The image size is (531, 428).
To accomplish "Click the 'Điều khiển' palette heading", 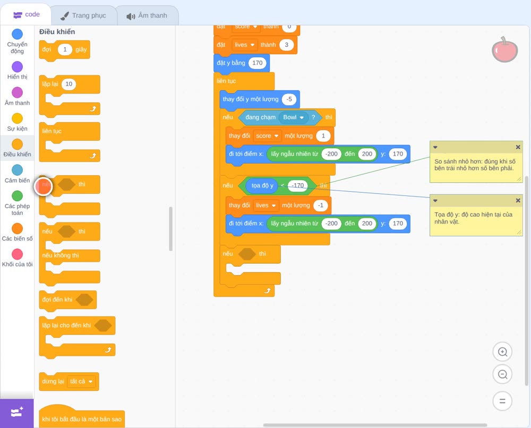I will point(57,32).
